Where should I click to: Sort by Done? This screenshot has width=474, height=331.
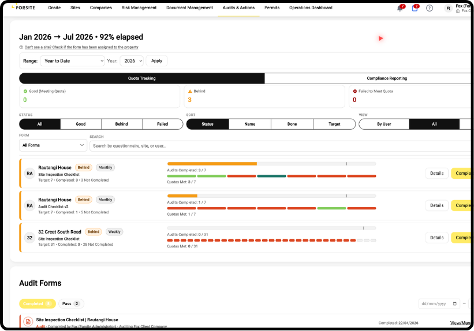[292, 124]
